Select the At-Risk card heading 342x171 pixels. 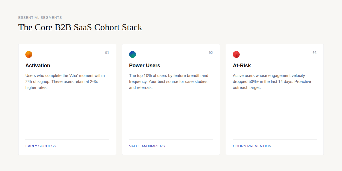pyautogui.click(x=242, y=66)
